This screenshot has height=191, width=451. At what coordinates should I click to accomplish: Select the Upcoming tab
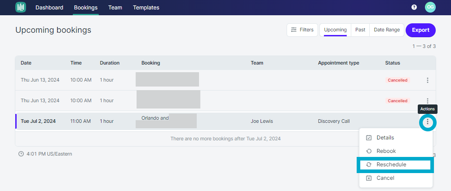click(335, 30)
